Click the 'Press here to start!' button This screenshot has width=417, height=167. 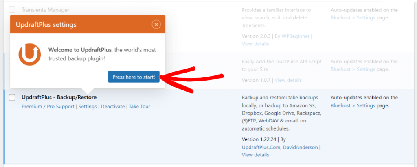pos(134,77)
